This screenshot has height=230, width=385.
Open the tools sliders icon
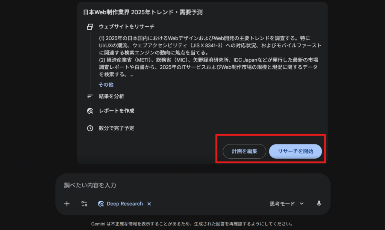(x=84, y=204)
